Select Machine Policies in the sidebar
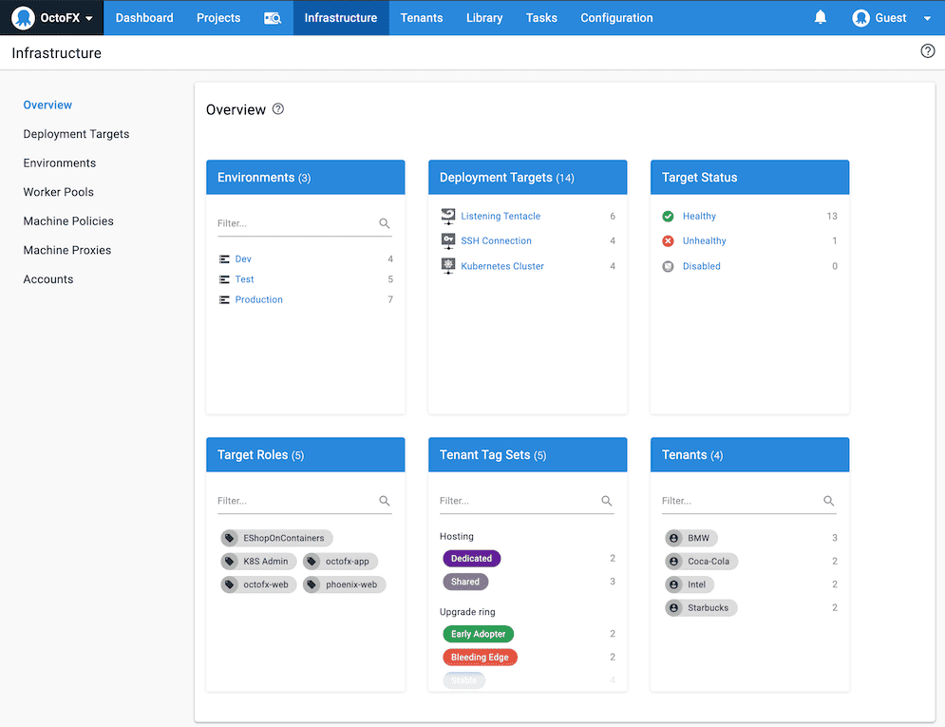Screen dimensions: 945x727 tap(68, 221)
